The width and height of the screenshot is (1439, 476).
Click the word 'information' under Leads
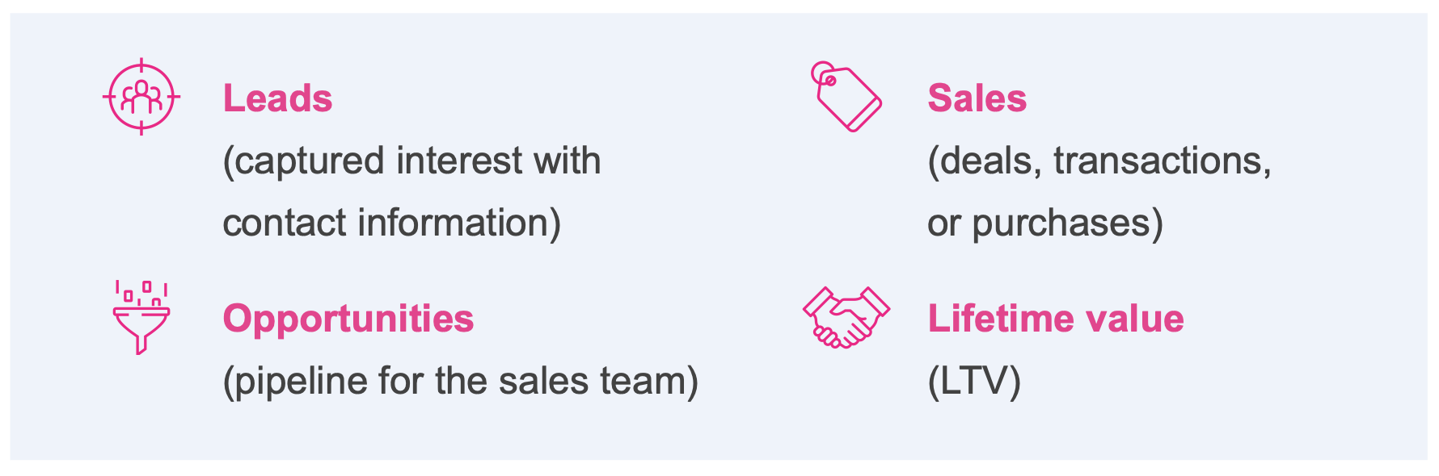point(459,223)
